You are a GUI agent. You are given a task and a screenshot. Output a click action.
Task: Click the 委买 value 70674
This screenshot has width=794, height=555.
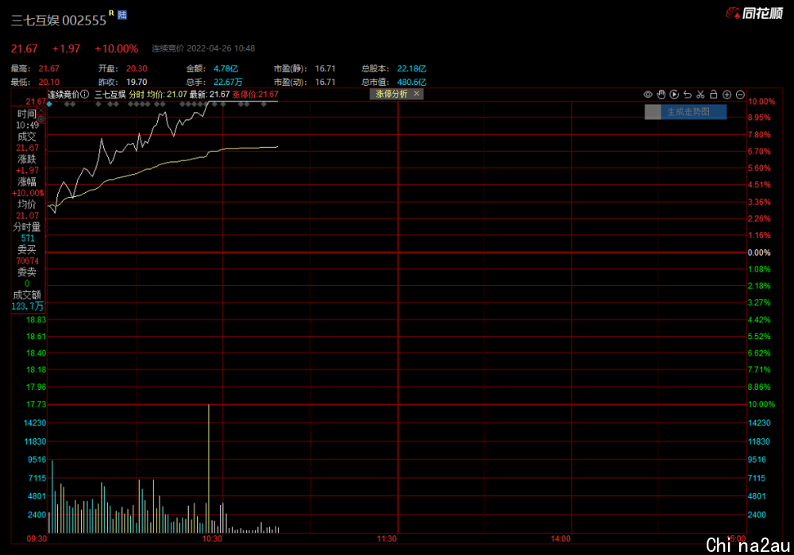(x=27, y=260)
